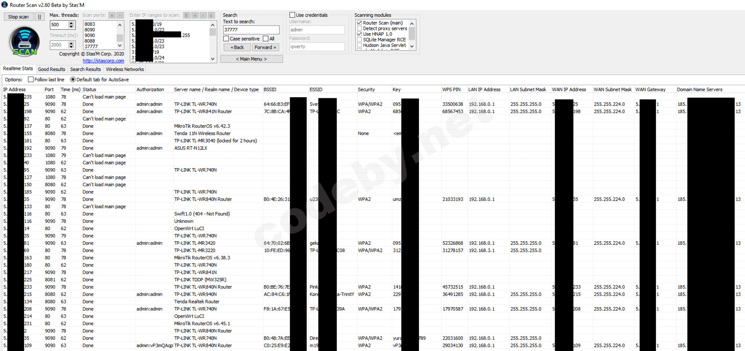Increase Timeout value with the up arrow
Viewport: 745px width, 351px height.
(71, 43)
